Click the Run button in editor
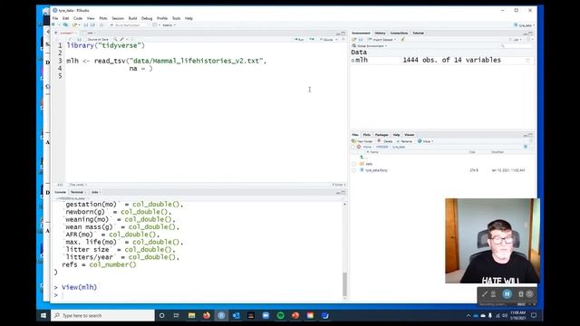 point(299,39)
